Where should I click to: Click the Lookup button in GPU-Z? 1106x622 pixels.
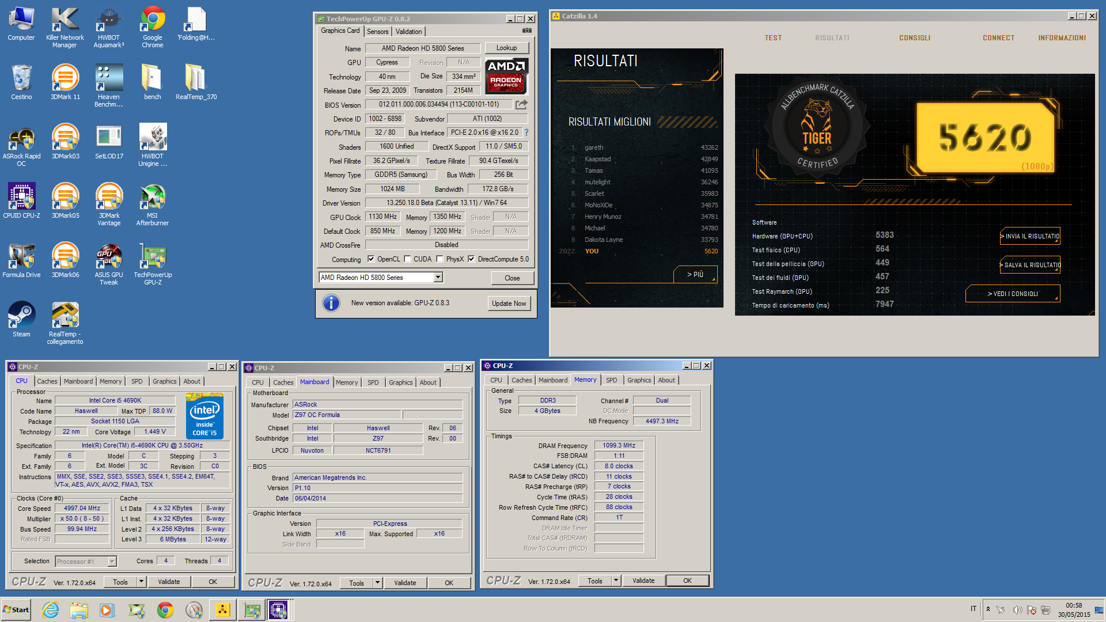(506, 48)
